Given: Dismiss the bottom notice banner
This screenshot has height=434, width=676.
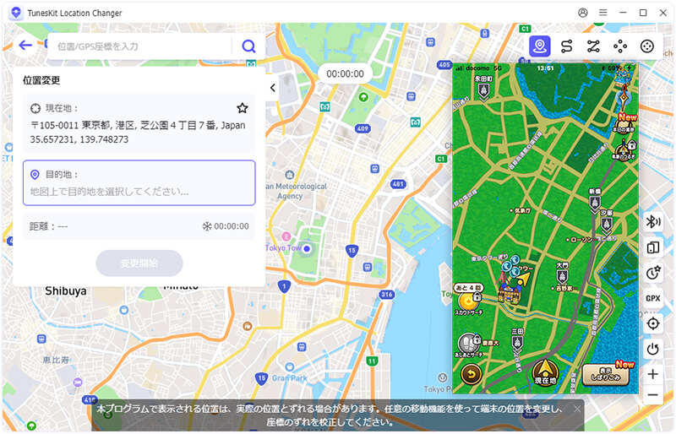Looking at the screenshot, I should 577,409.
